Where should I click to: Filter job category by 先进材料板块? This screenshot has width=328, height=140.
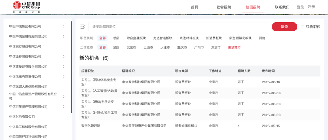coord(189,38)
